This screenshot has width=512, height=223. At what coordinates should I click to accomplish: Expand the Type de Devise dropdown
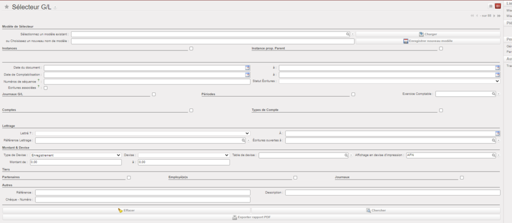tap(75, 155)
